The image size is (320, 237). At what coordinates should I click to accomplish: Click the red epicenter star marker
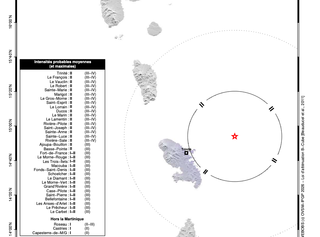click(235, 136)
